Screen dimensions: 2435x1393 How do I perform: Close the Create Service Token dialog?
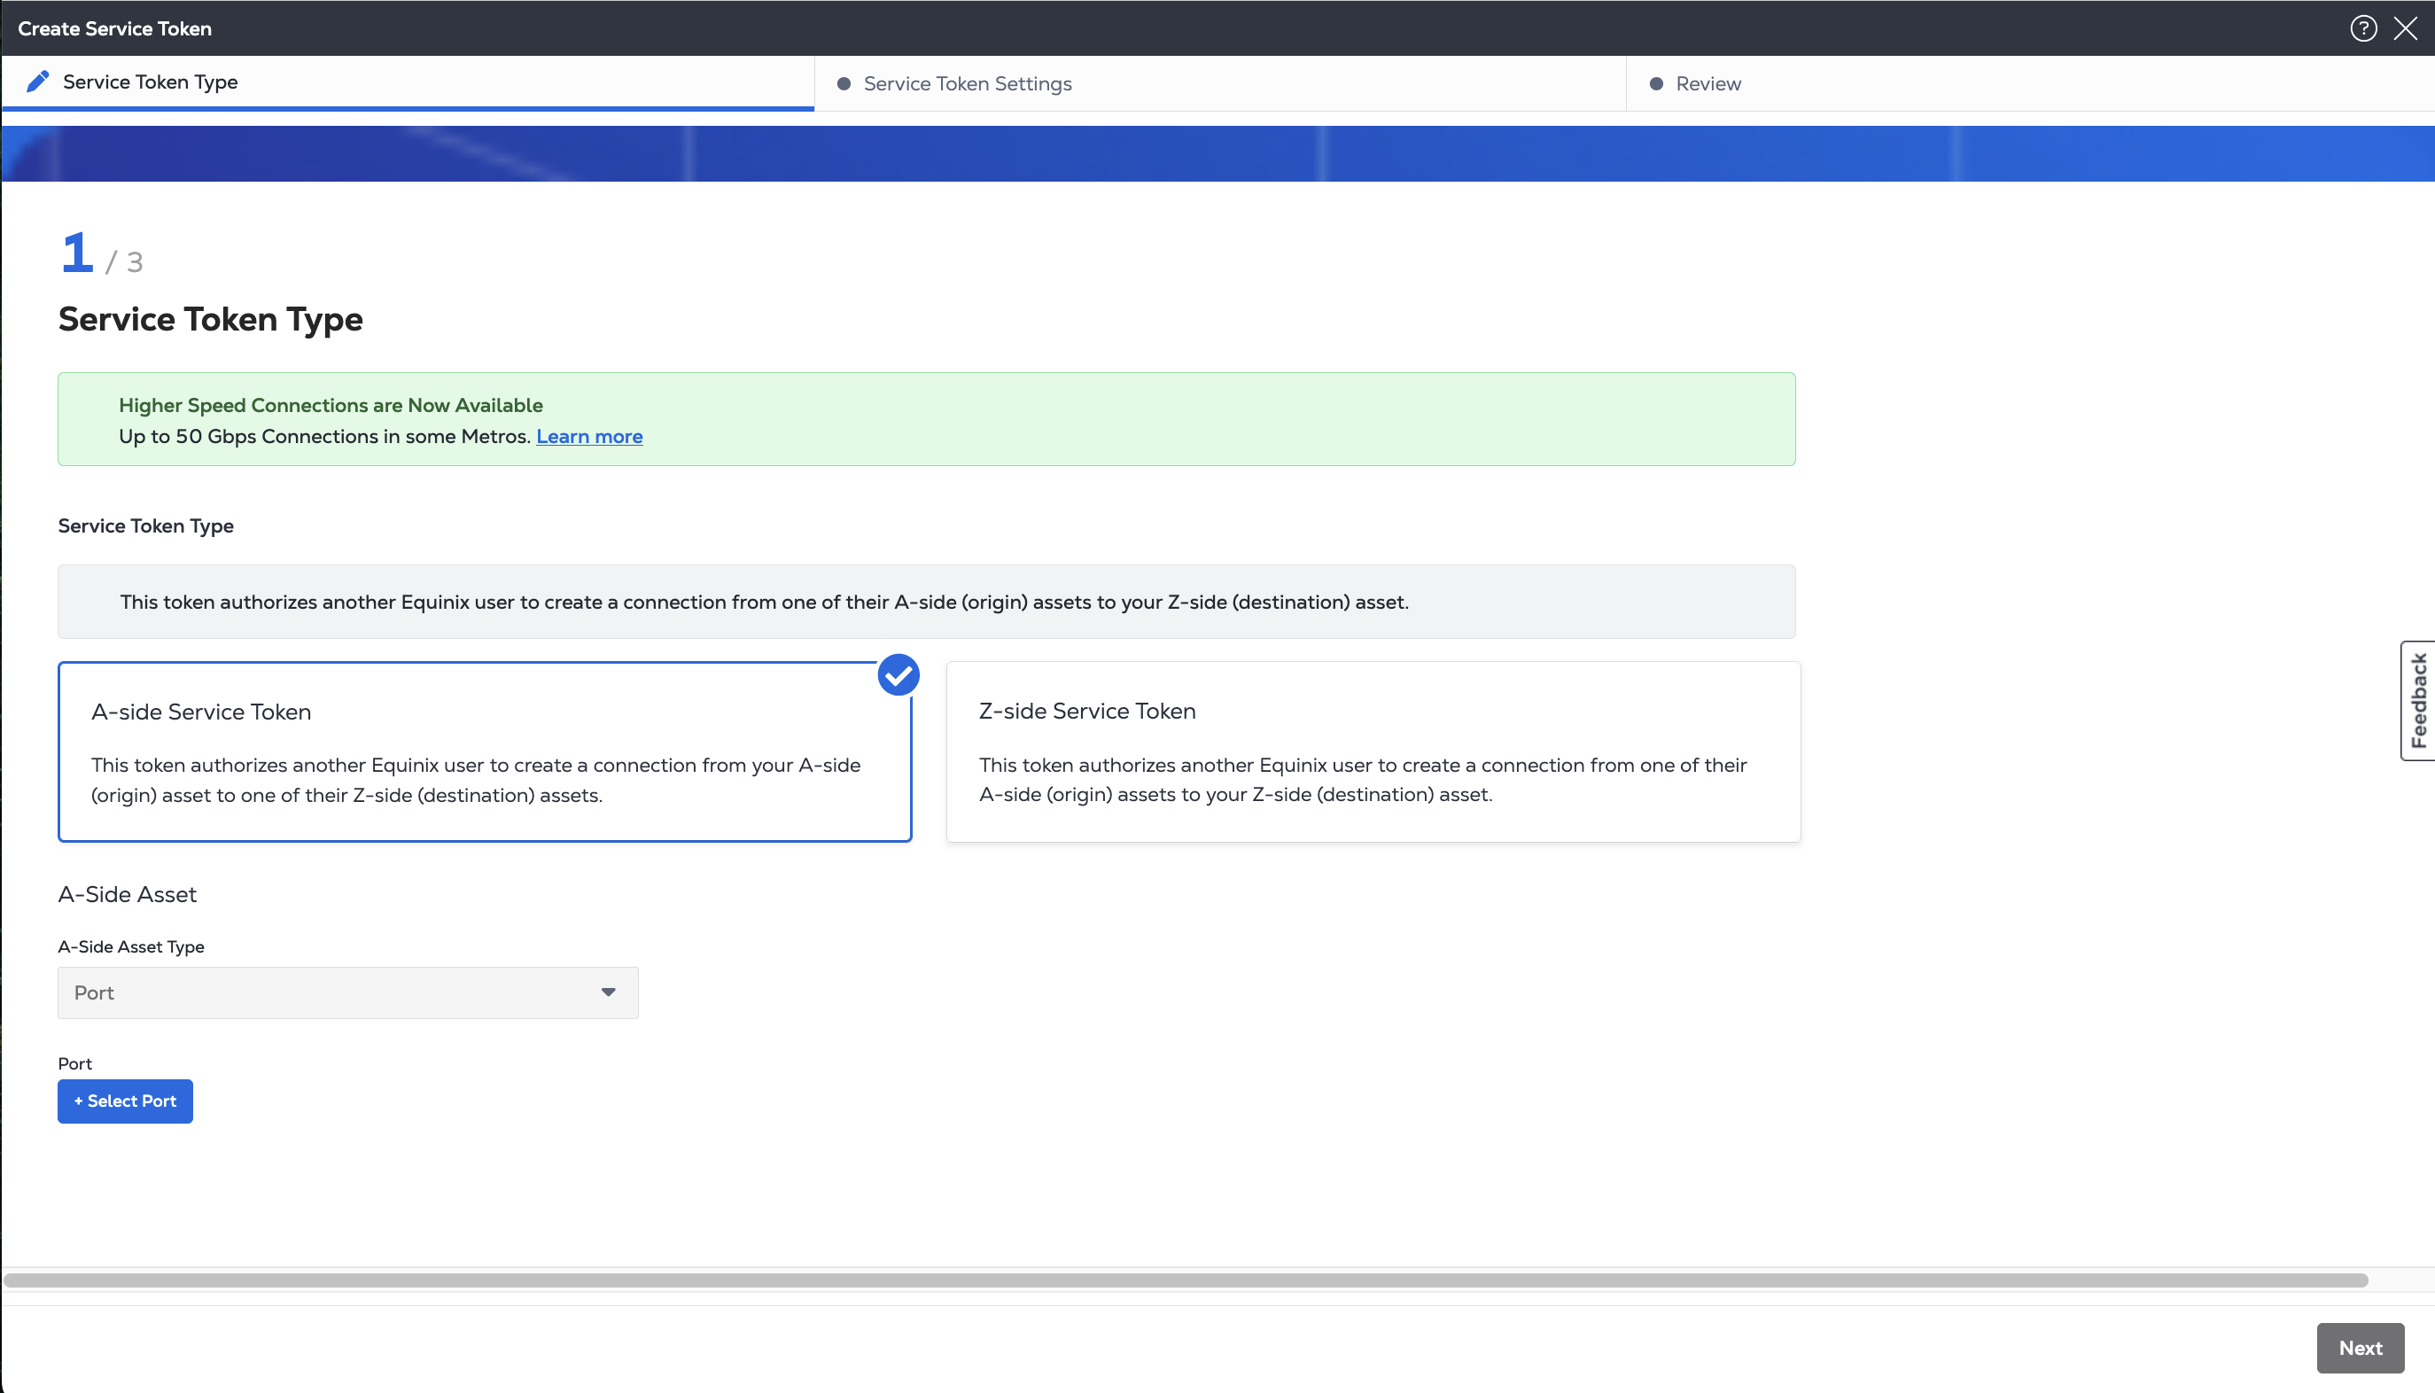click(x=2406, y=28)
